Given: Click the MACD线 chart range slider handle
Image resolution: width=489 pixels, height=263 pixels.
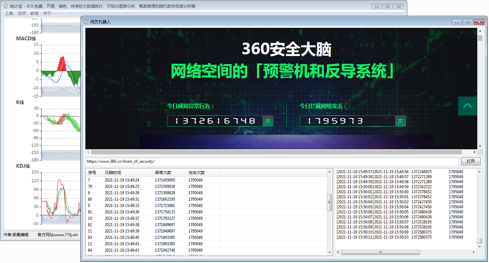Looking at the screenshot, I should tap(42, 91).
